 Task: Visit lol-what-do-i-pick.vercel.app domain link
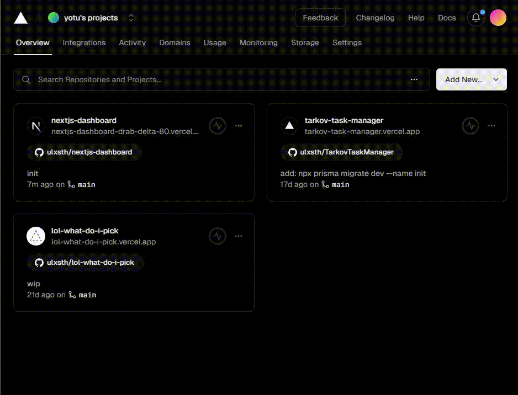pos(103,242)
